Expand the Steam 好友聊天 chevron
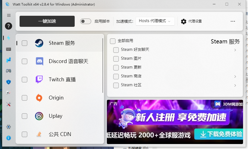248x149 pixels. point(235,50)
